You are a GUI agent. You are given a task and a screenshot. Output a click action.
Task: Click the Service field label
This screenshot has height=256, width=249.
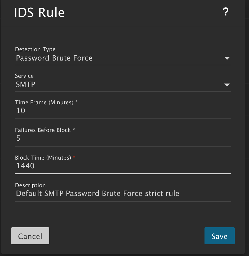(x=24, y=76)
